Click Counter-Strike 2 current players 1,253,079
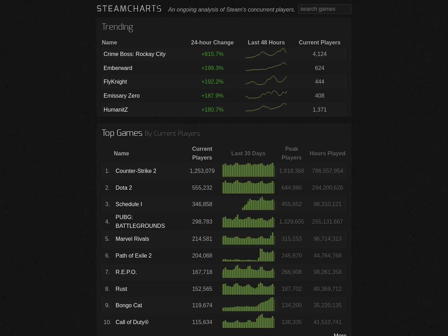Screen dimensions: 448x336 coord(202,171)
